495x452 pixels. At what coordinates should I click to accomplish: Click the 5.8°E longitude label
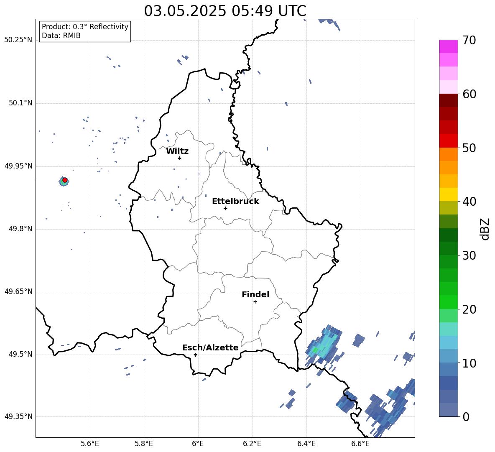pyautogui.click(x=144, y=444)
